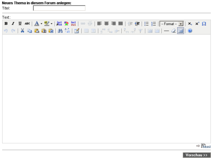Apply text color with A icon
The image size is (213, 159).
(37, 23)
